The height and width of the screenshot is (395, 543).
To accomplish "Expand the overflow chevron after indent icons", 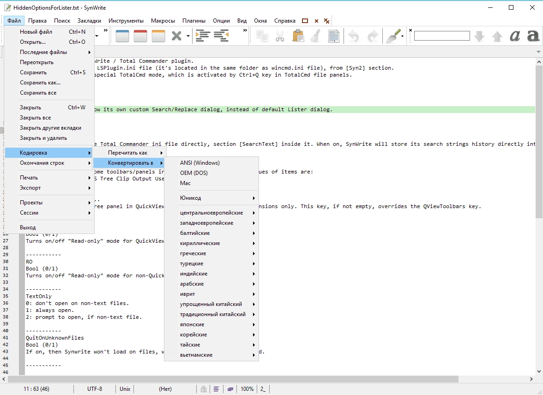I will [x=245, y=30].
